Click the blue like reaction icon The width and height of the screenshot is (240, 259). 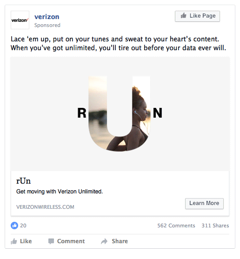pyautogui.click(x=14, y=226)
